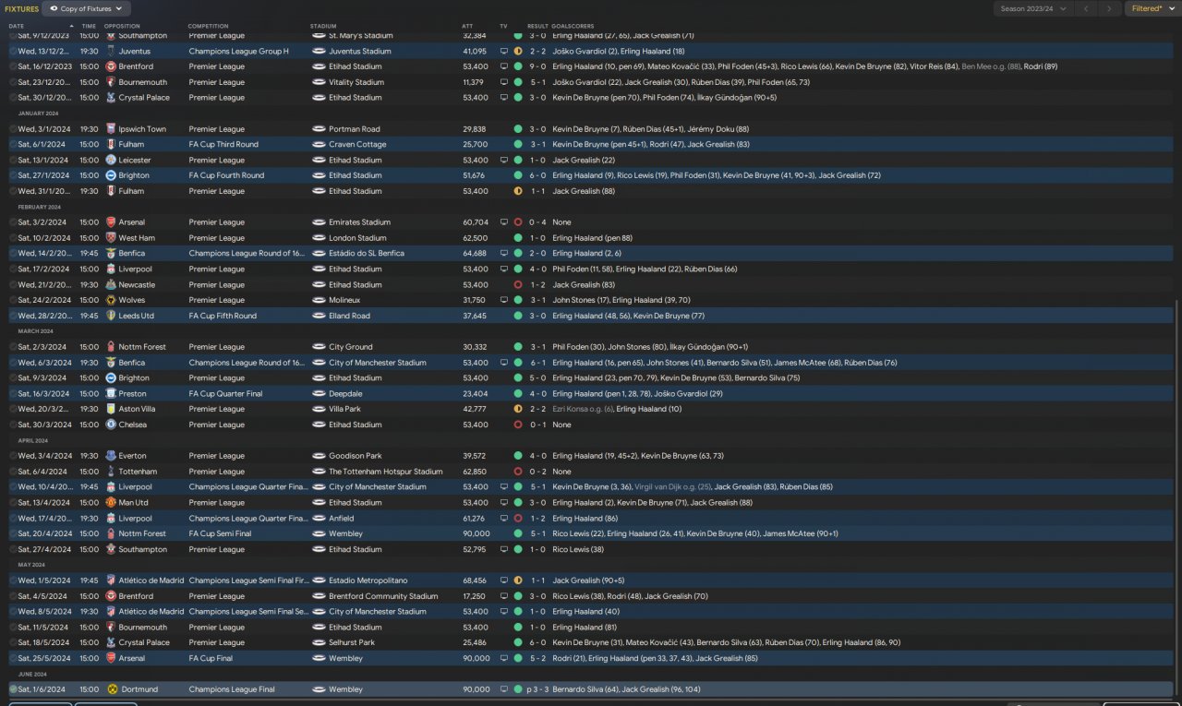Open the Copy of Fixtures view dropdown
Image resolution: width=1182 pixels, height=706 pixels.
(86, 8)
